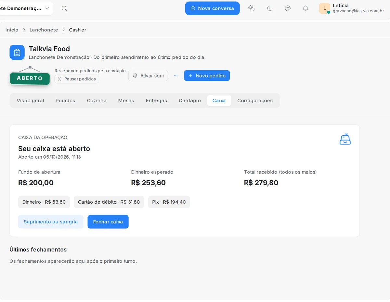Click the Cartão de débito R$ 31,80 chip
The height and width of the screenshot is (302, 390).
[109, 202]
